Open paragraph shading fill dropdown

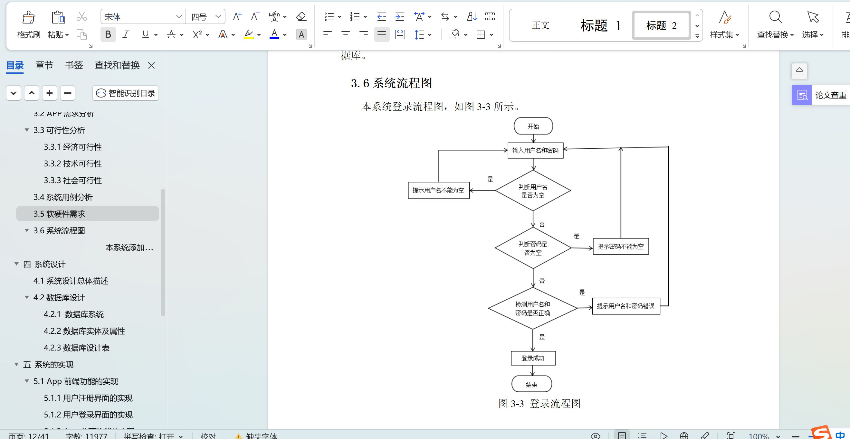[x=466, y=35]
